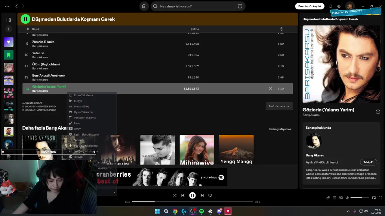The height and width of the screenshot is (216, 385).
Task: Show hidden system tray icons
Action: click(348, 211)
